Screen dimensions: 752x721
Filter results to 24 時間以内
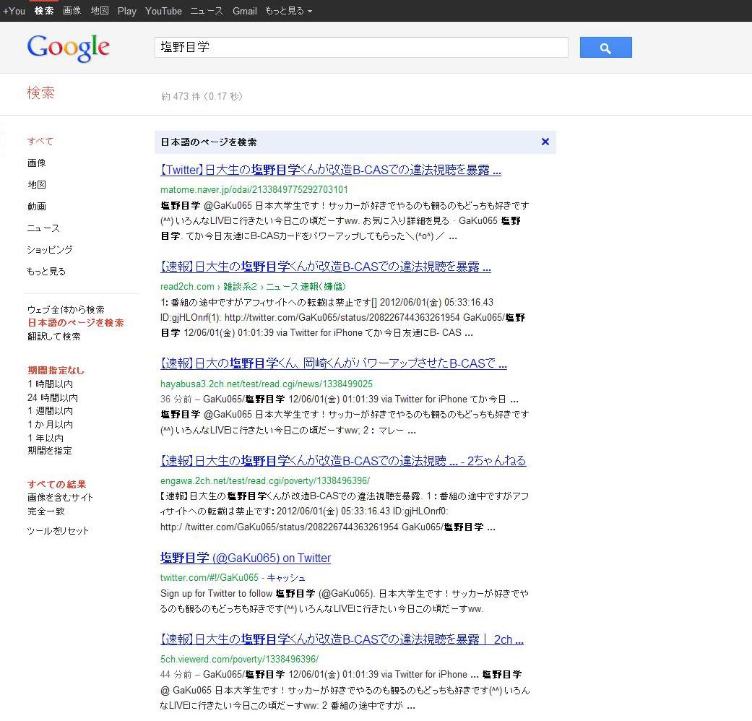[52, 397]
